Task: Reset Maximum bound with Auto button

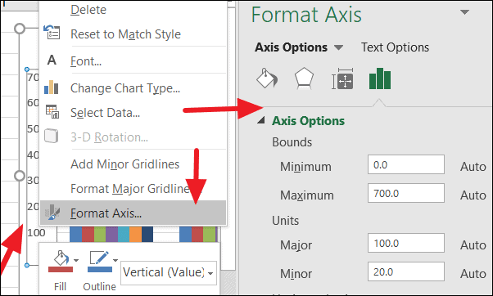Action: coord(473,195)
